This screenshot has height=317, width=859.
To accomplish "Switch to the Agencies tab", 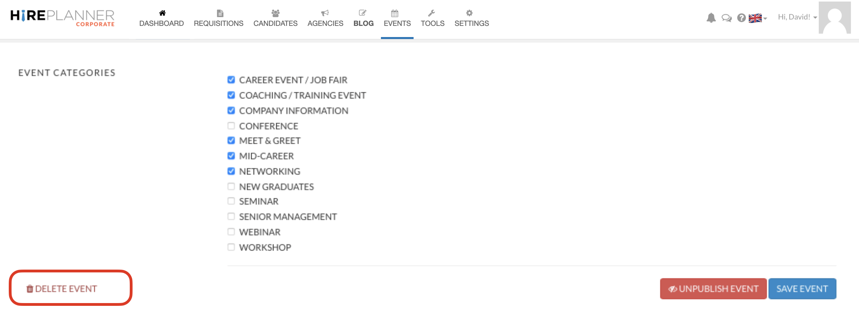I will coord(325,18).
